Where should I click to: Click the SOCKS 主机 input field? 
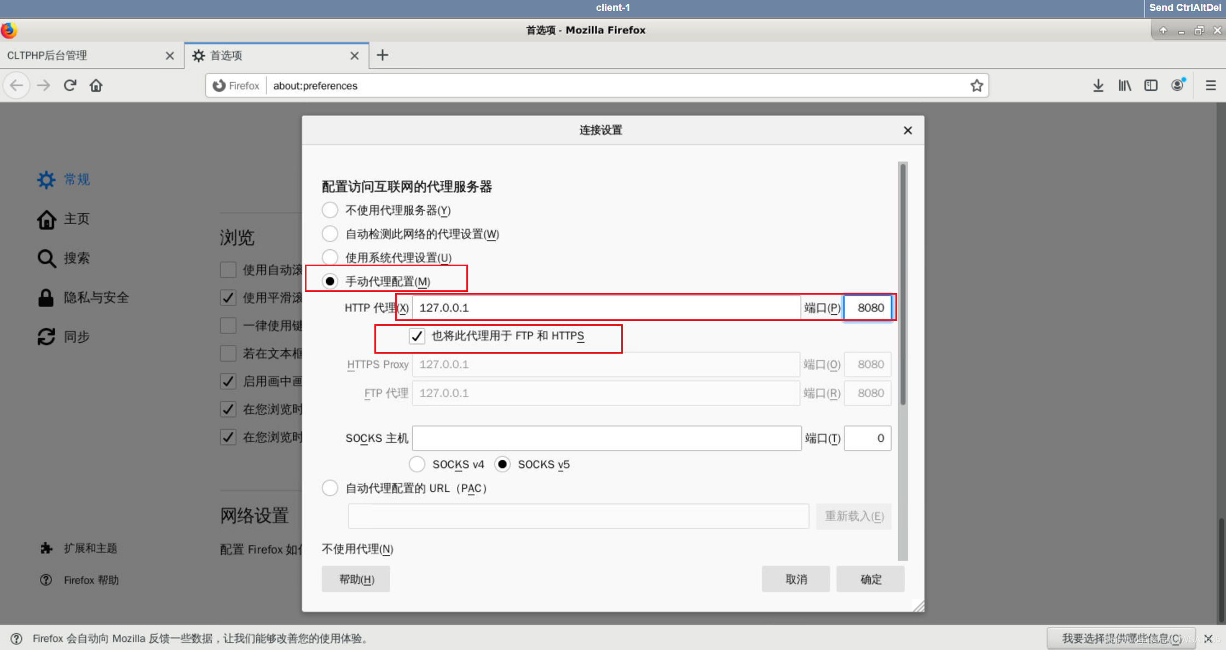[x=606, y=438]
